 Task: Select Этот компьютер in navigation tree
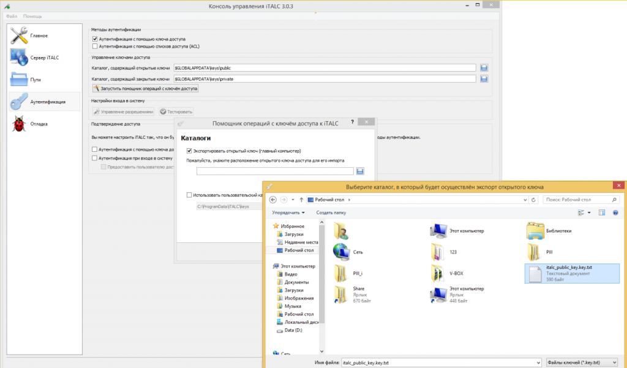pyautogui.click(x=298, y=266)
